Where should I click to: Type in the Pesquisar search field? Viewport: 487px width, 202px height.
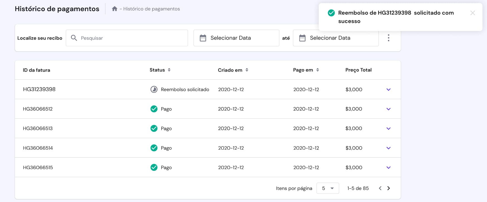coord(131,38)
